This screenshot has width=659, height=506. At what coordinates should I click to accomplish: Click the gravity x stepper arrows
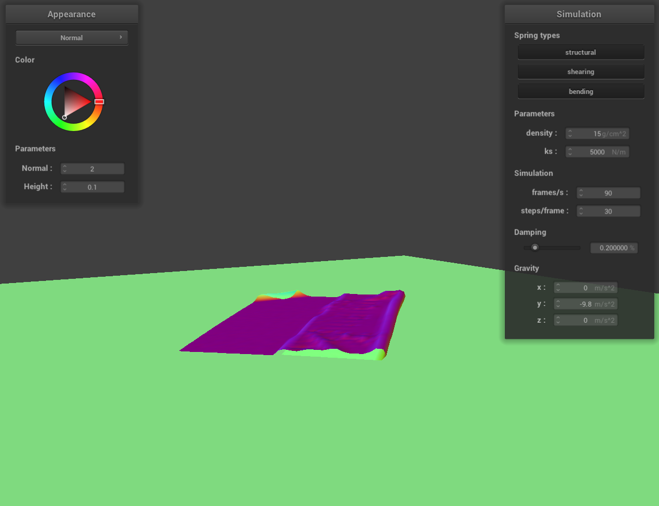(x=558, y=288)
